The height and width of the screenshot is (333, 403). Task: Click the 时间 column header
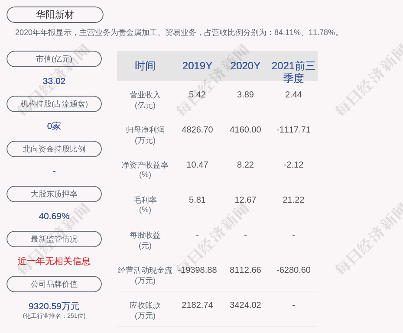[x=145, y=66]
